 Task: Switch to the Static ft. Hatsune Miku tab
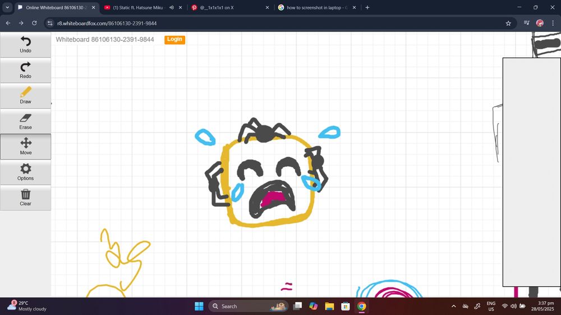(138, 7)
